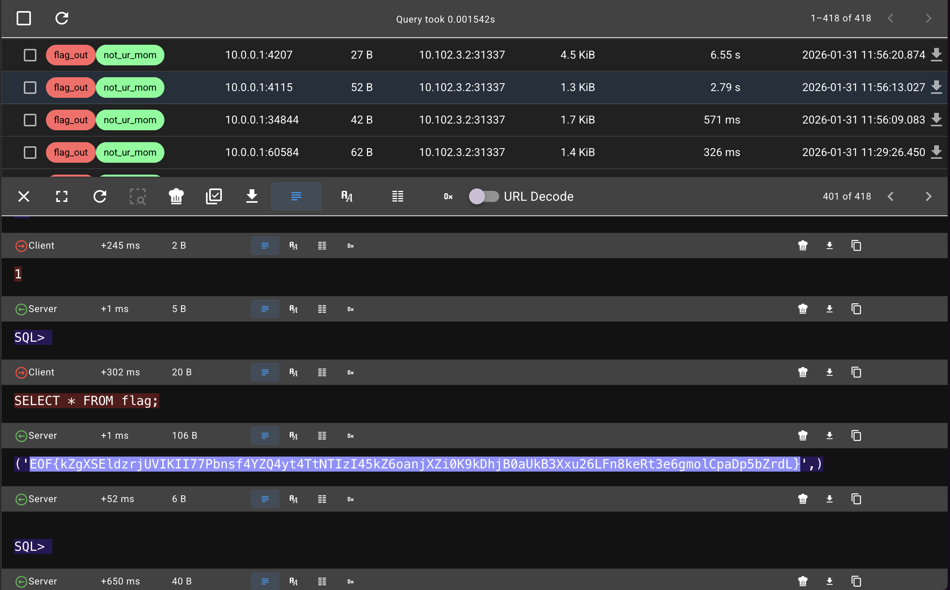This screenshot has height=590, width=950.
Task: Switch the main flow view to hex mode
Action: point(448,196)
